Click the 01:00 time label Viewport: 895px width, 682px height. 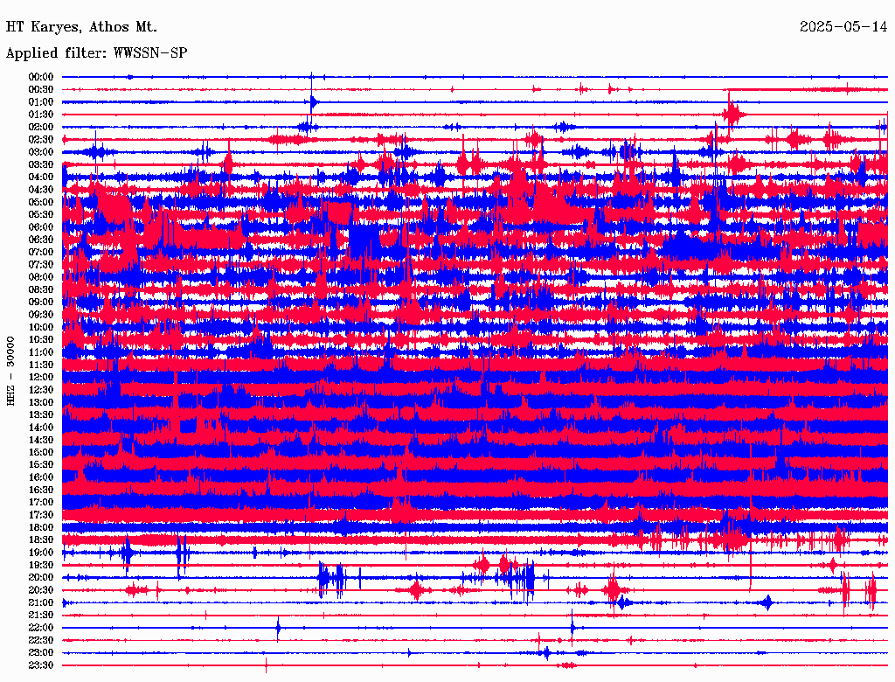41,101
